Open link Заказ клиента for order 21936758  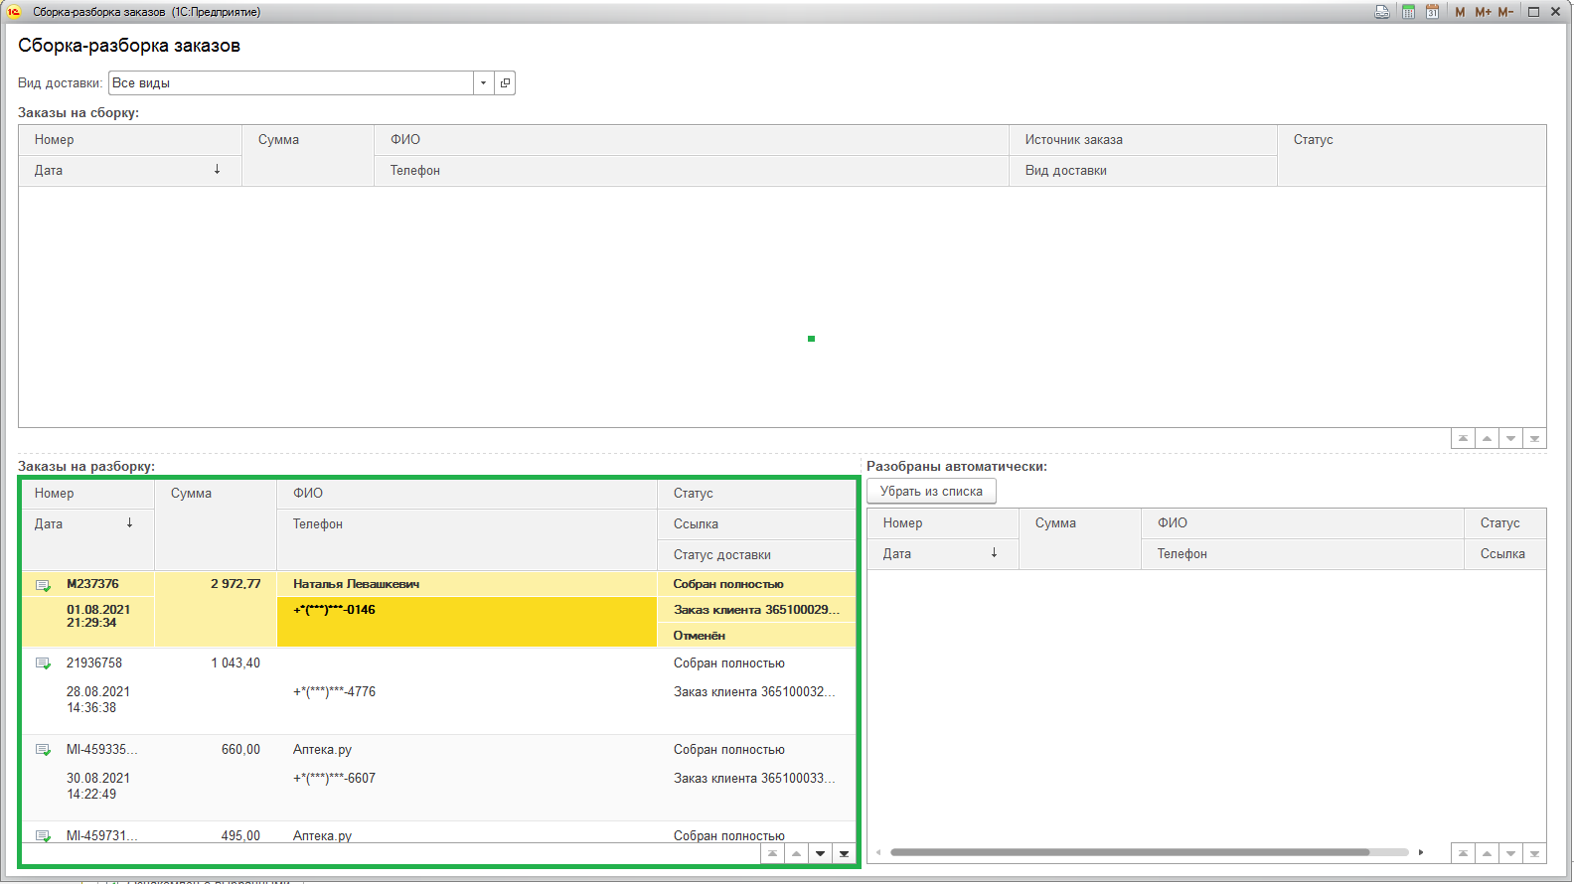(x=753, y=692)
